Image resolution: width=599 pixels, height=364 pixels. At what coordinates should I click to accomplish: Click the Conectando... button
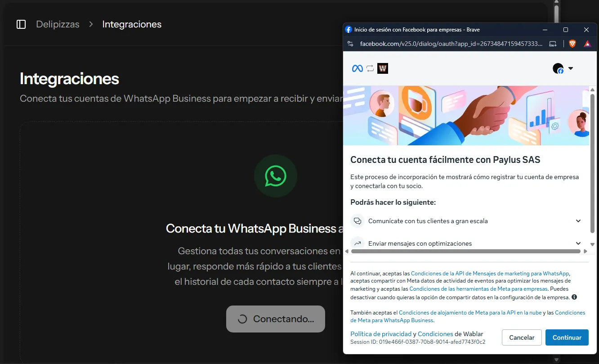[x=276, y=319]
